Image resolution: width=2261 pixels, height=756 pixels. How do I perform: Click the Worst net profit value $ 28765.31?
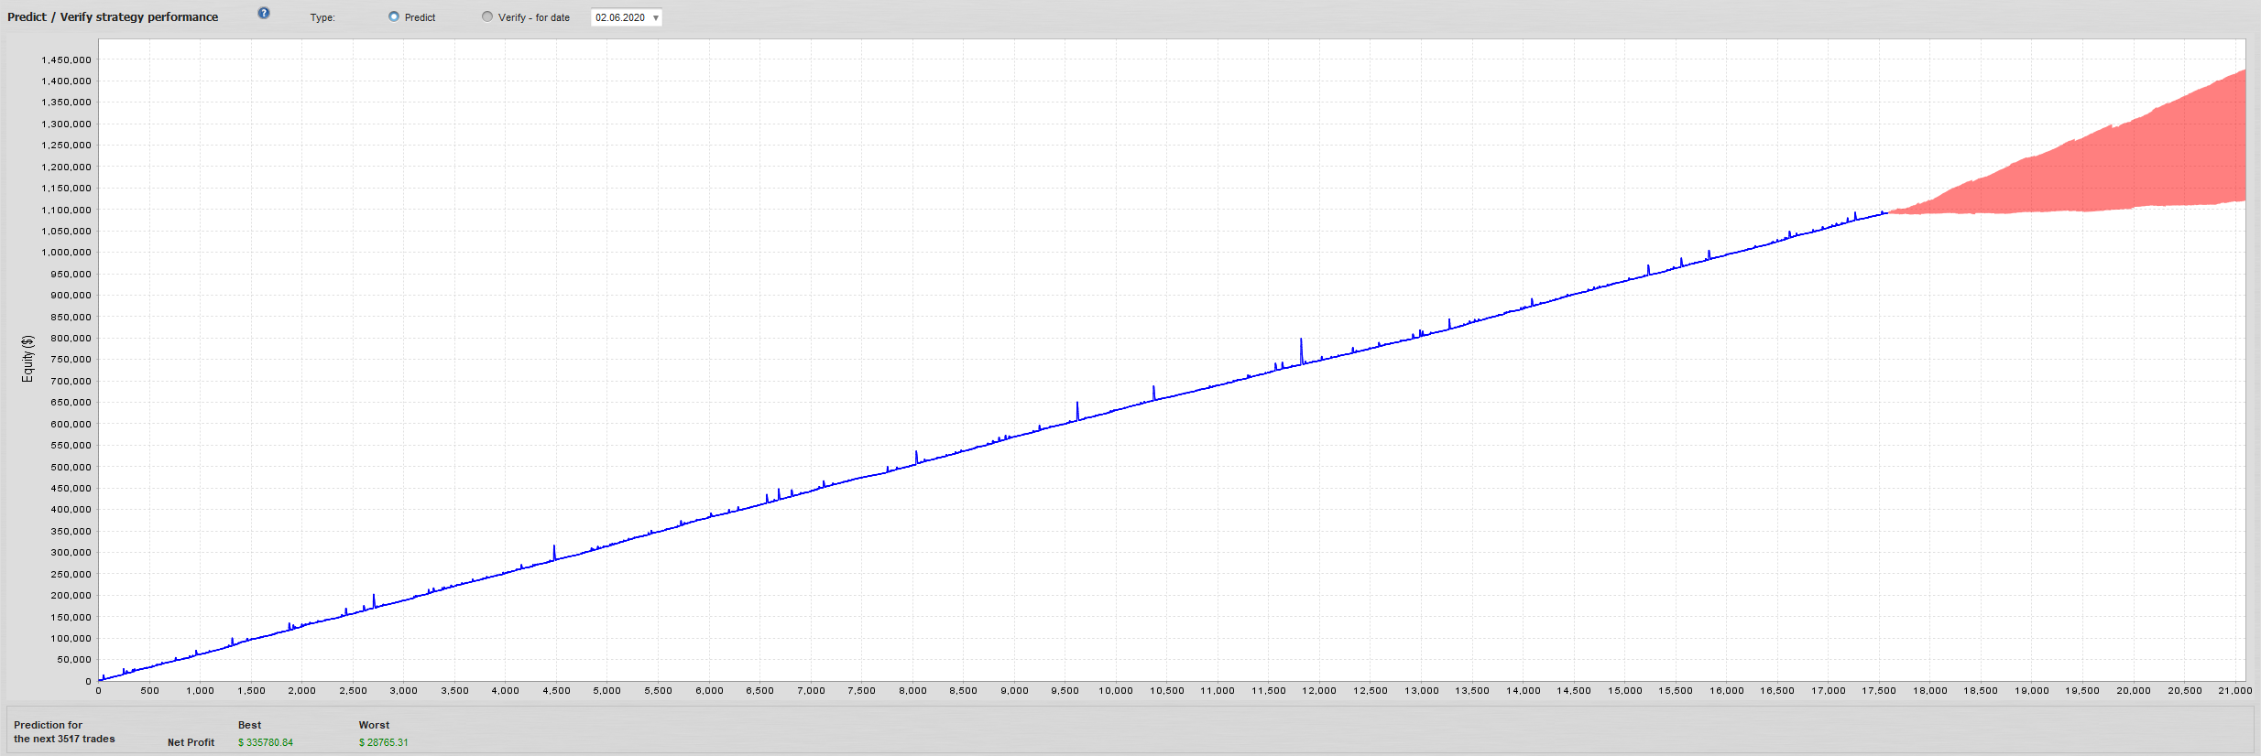click(384, 742)
